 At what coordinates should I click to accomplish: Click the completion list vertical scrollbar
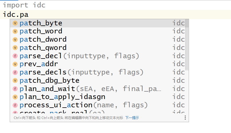187,45
